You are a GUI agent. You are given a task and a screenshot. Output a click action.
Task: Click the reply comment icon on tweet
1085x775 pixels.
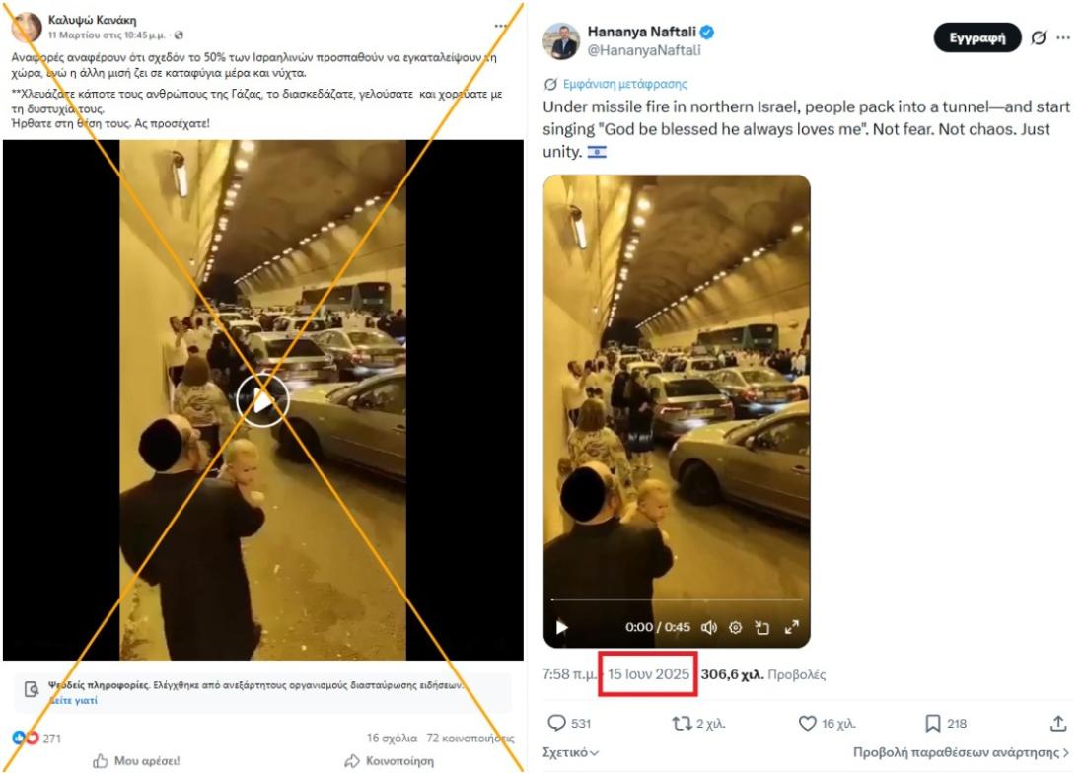[x=555, y=724]
